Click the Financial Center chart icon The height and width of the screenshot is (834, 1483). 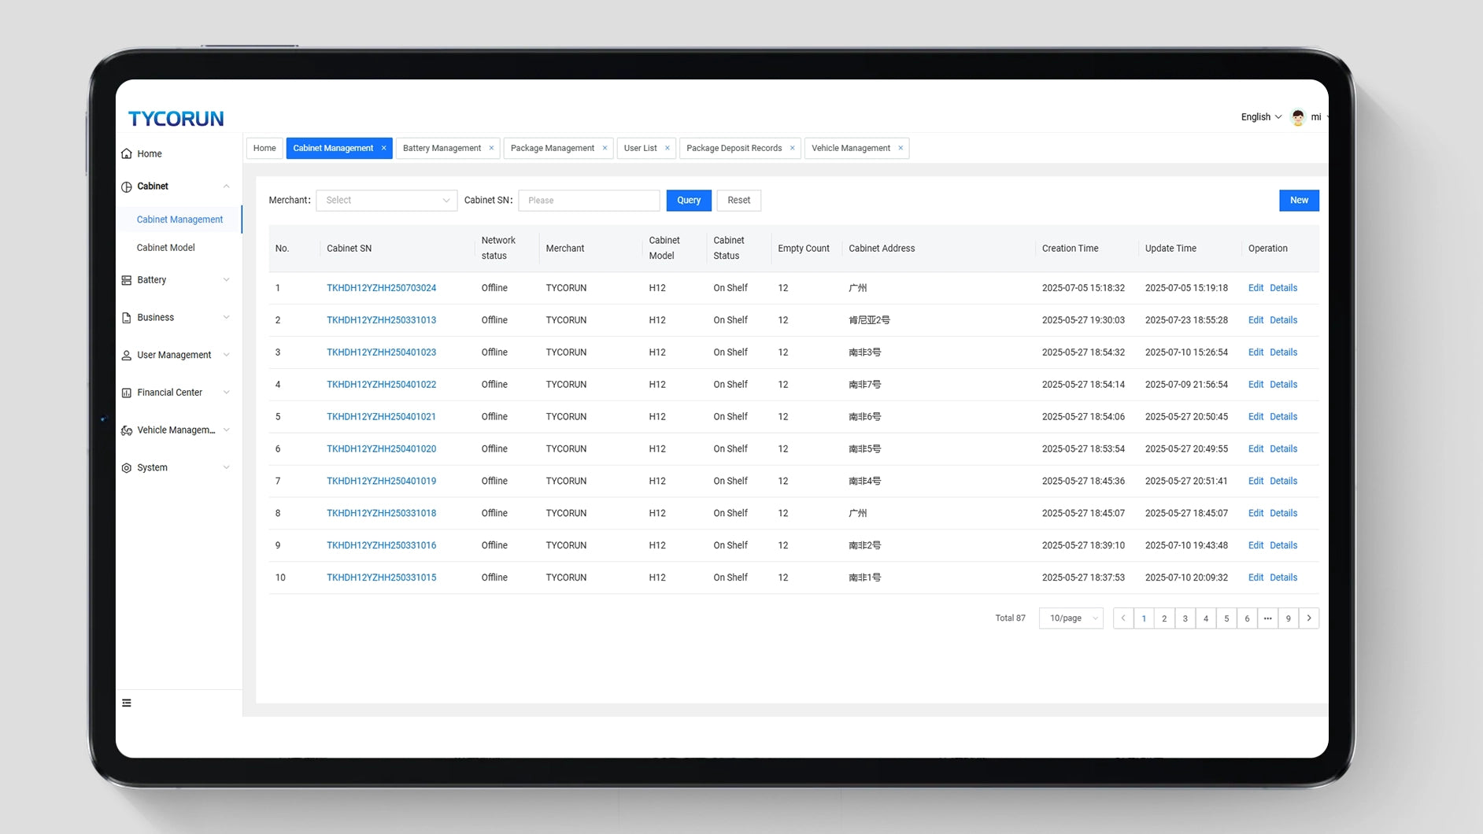point(127,393)
